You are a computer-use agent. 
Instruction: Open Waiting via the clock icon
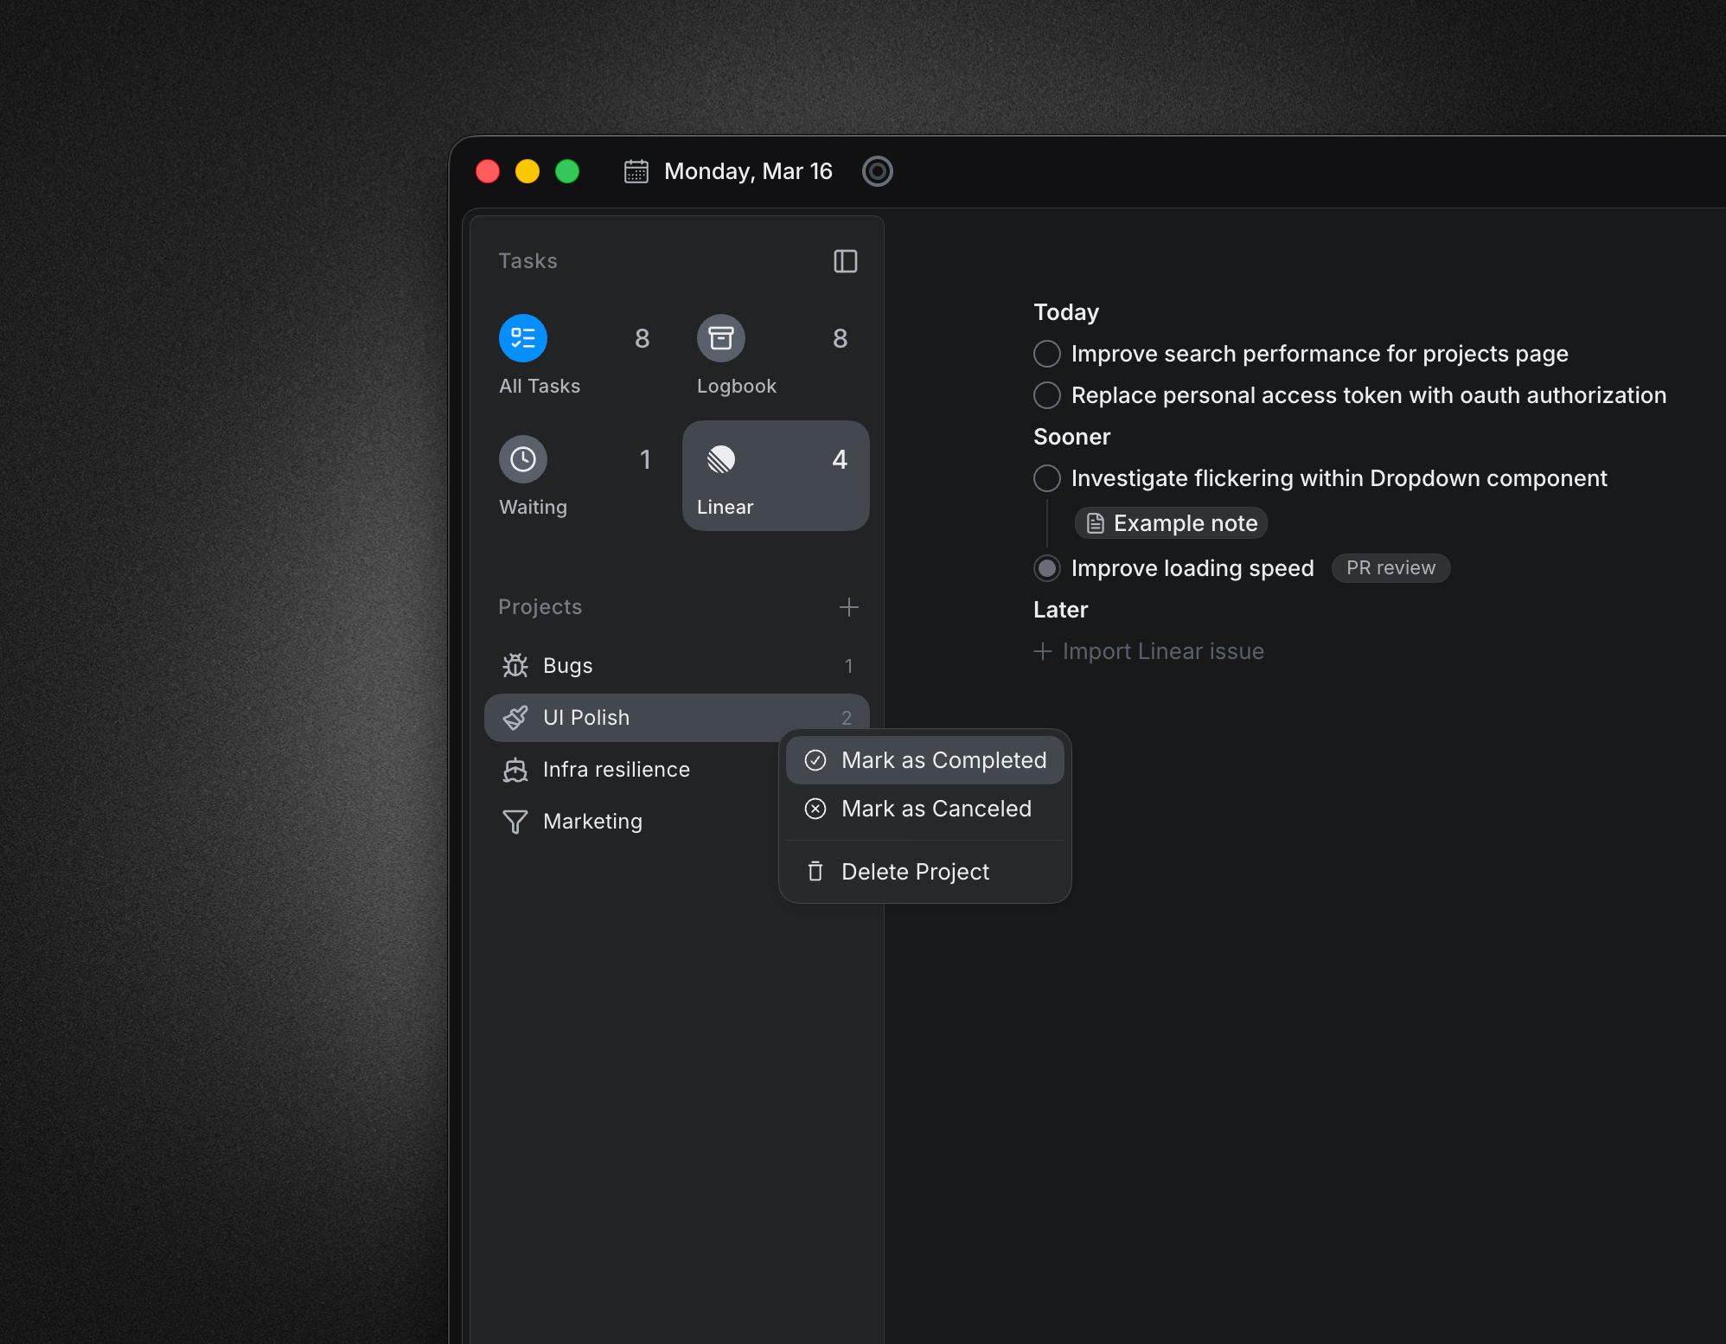point(523,459)
